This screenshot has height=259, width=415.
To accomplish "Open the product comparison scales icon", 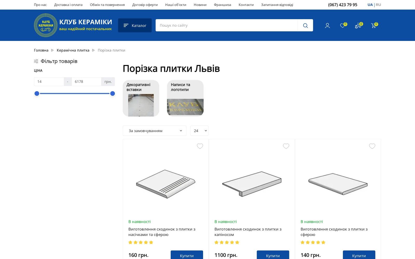I will point(358,25).
